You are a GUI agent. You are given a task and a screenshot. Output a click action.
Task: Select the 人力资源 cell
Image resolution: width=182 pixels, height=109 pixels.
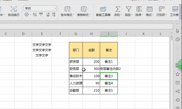[x=76, y=83]
